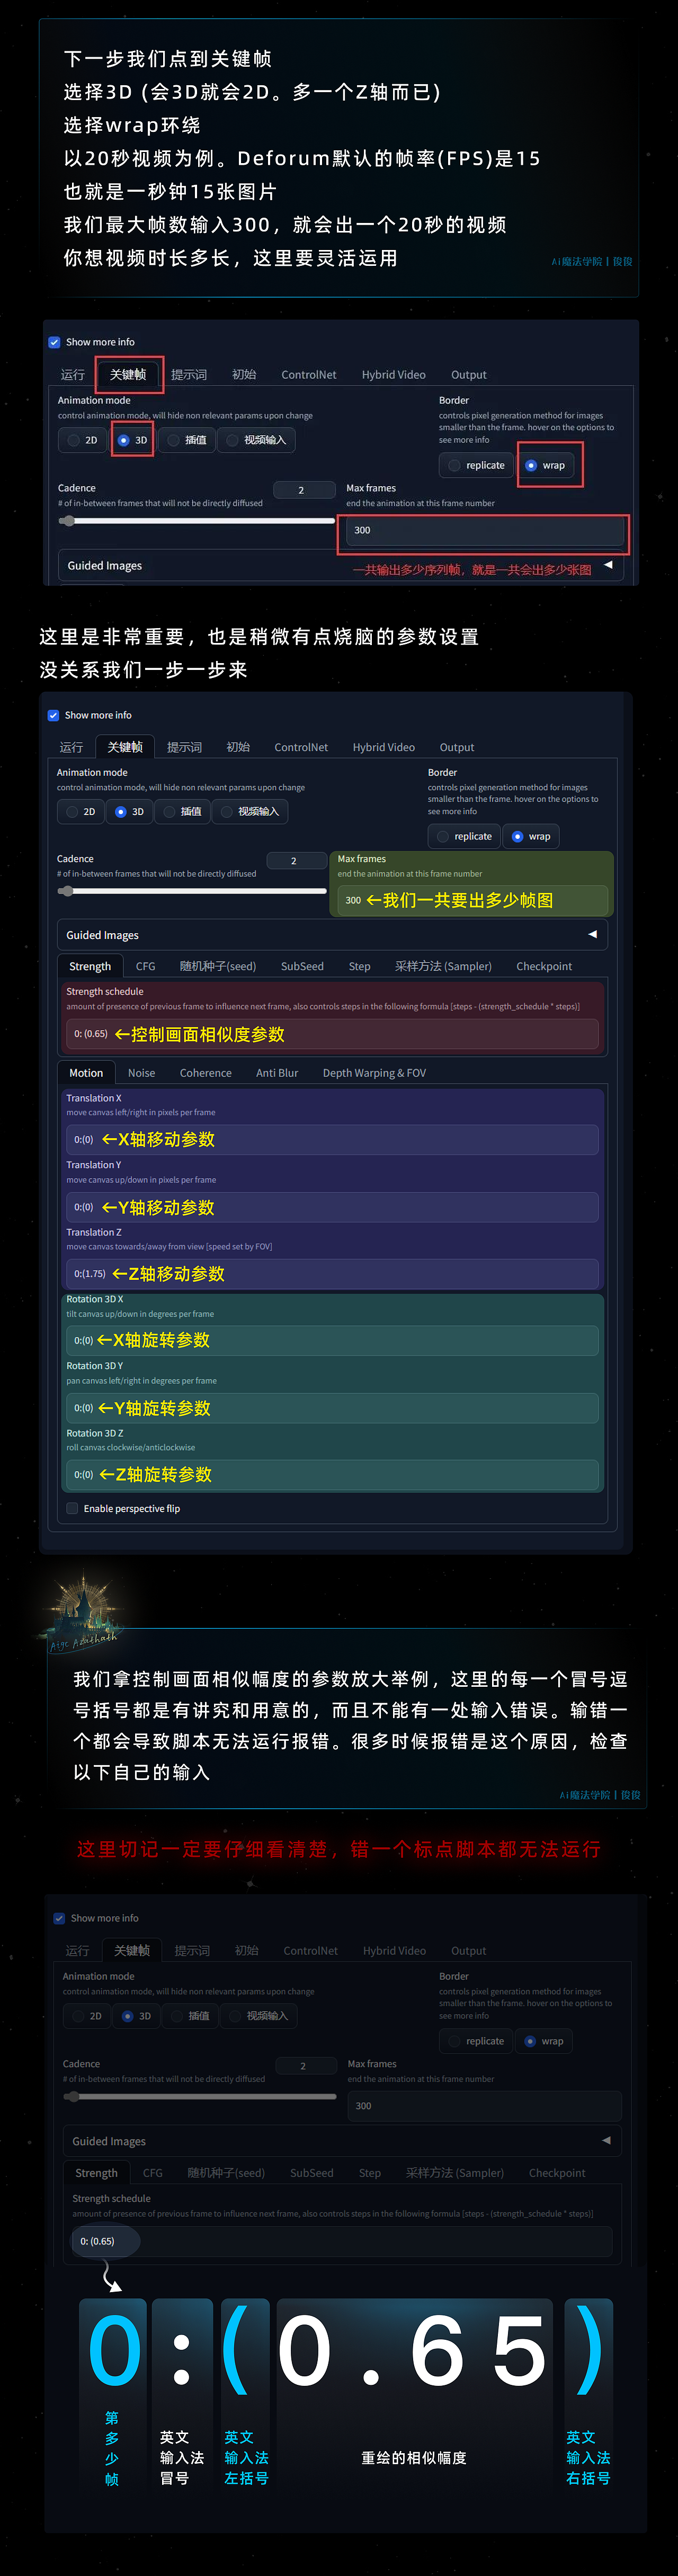This screenshot has height=2576, width=678.
Task: Select wrap border in second screenshot
Action: pos(531,836)
